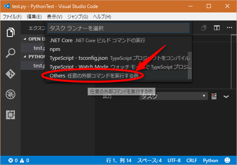Image resolution: width=237 pixels, height=165 pixels.
Task: Click CRLF line ending selector
Action: (x=192, y=161)
